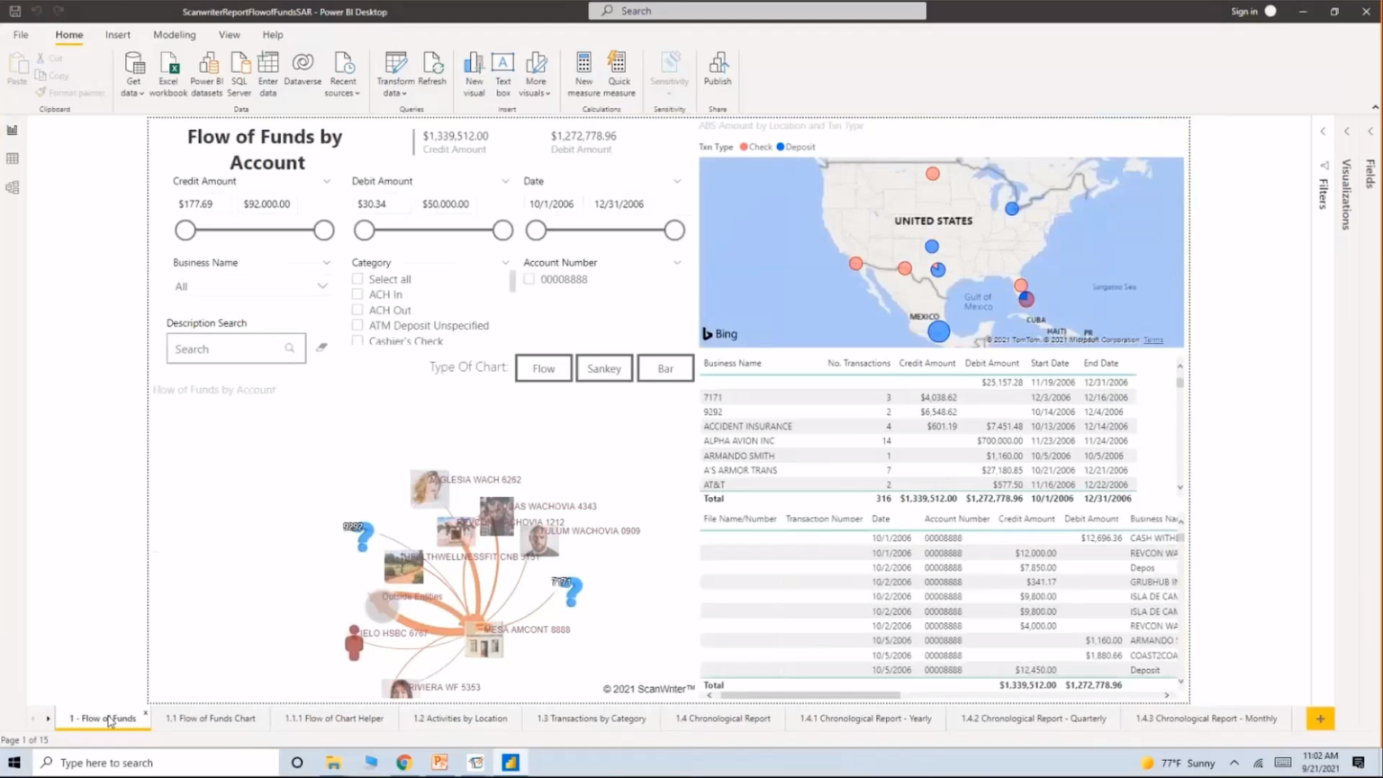Insert a New visual
The width and height of the screenshot is (1383, 778).
click(474, 74)
